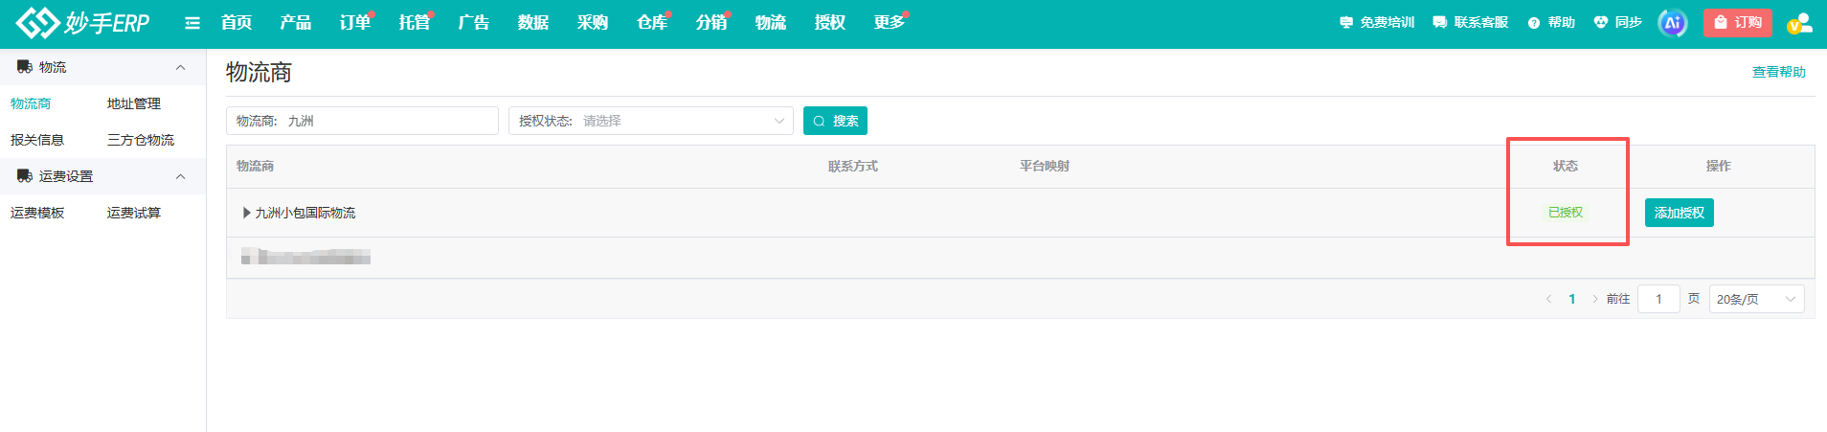This screenshot has height=432, width=1827.
Task: Collapse the 物流 sidebar section
Action: point(180,67)
